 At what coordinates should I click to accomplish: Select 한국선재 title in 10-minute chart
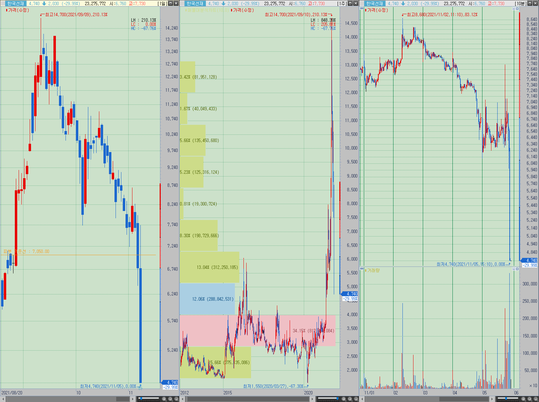(375, 3)
